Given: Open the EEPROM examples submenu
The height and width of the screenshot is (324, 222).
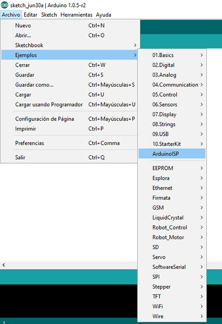Looking at the screenshot, I should [172, 168].
